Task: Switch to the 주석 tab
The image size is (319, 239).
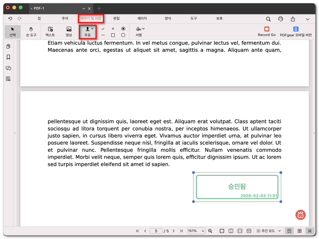Action: (x=65, y=19)
